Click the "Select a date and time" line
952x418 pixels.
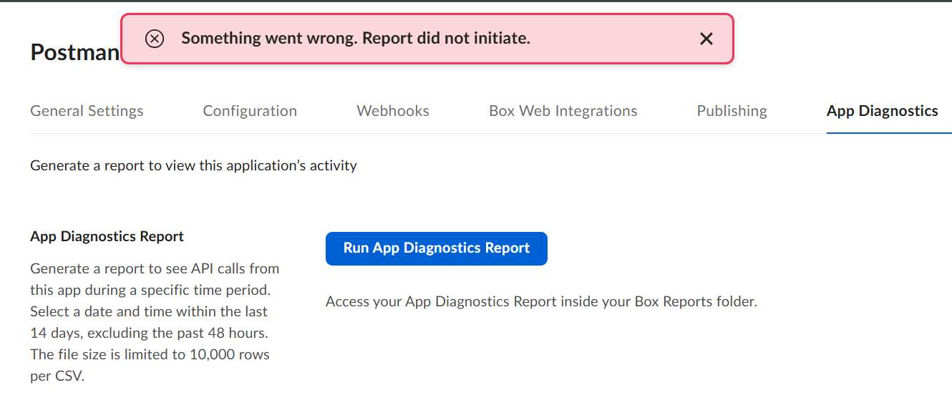149,311
